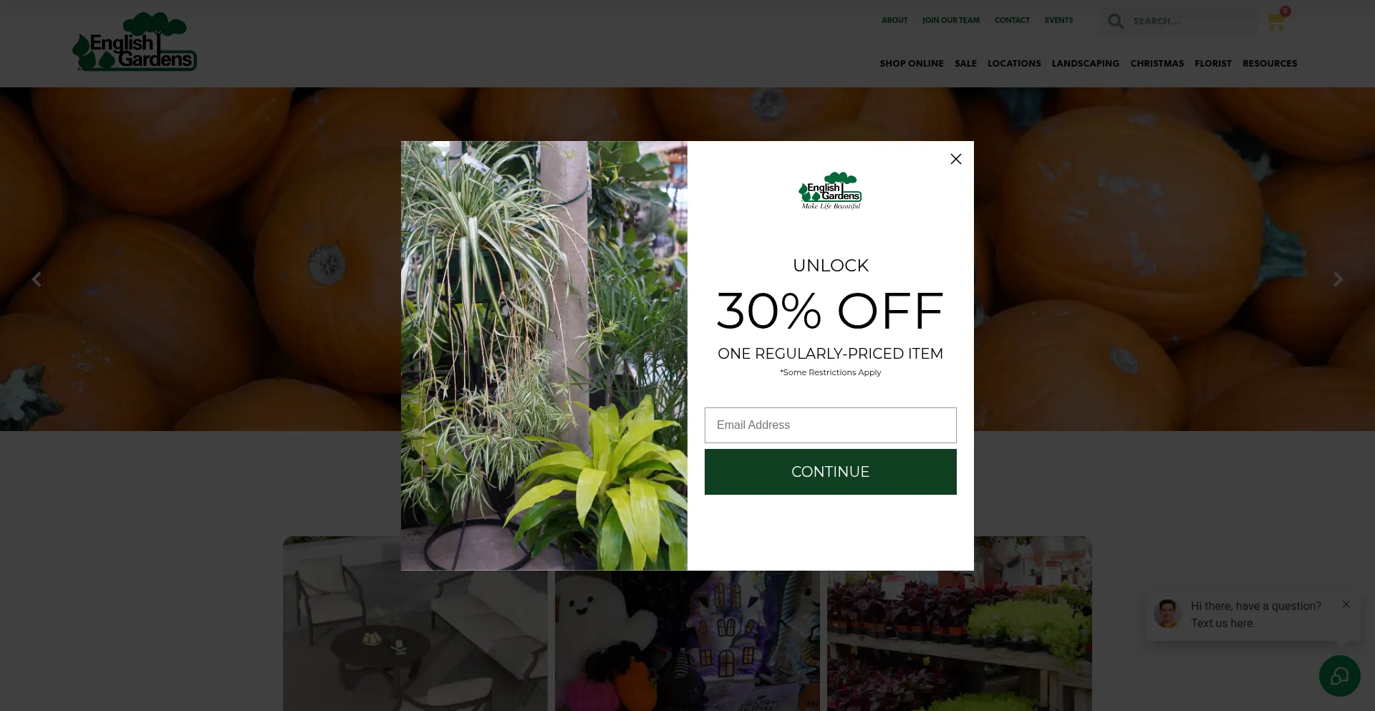Focus the Email Address field
Screen dimensions: 1375x711
coord(830,425)
